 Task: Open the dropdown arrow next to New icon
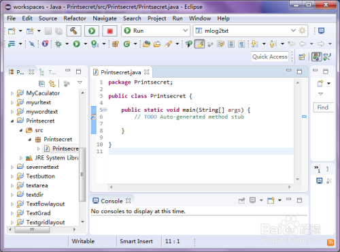[20, 31]
